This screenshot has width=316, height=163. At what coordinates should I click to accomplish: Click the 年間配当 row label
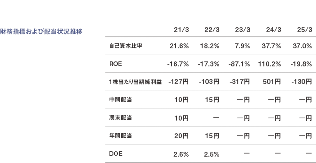120,136
